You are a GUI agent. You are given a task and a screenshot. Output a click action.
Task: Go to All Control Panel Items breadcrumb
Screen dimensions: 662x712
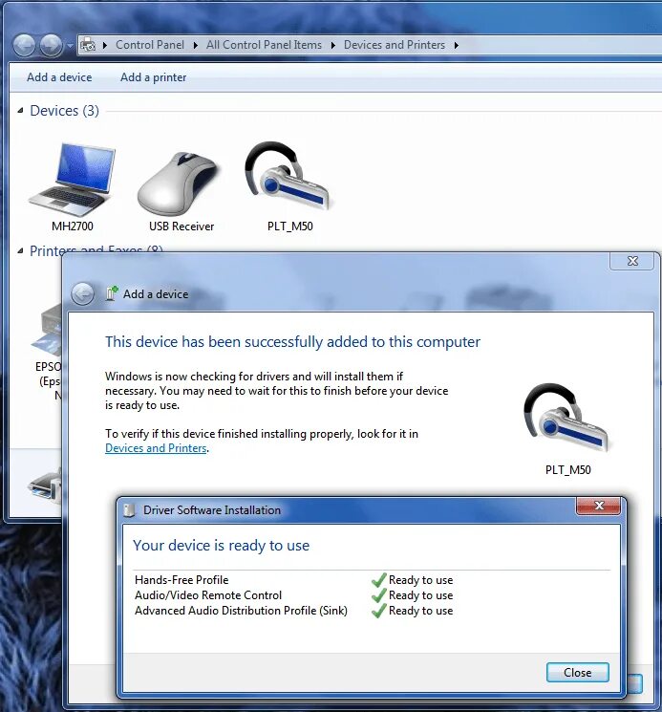point(264,45)
